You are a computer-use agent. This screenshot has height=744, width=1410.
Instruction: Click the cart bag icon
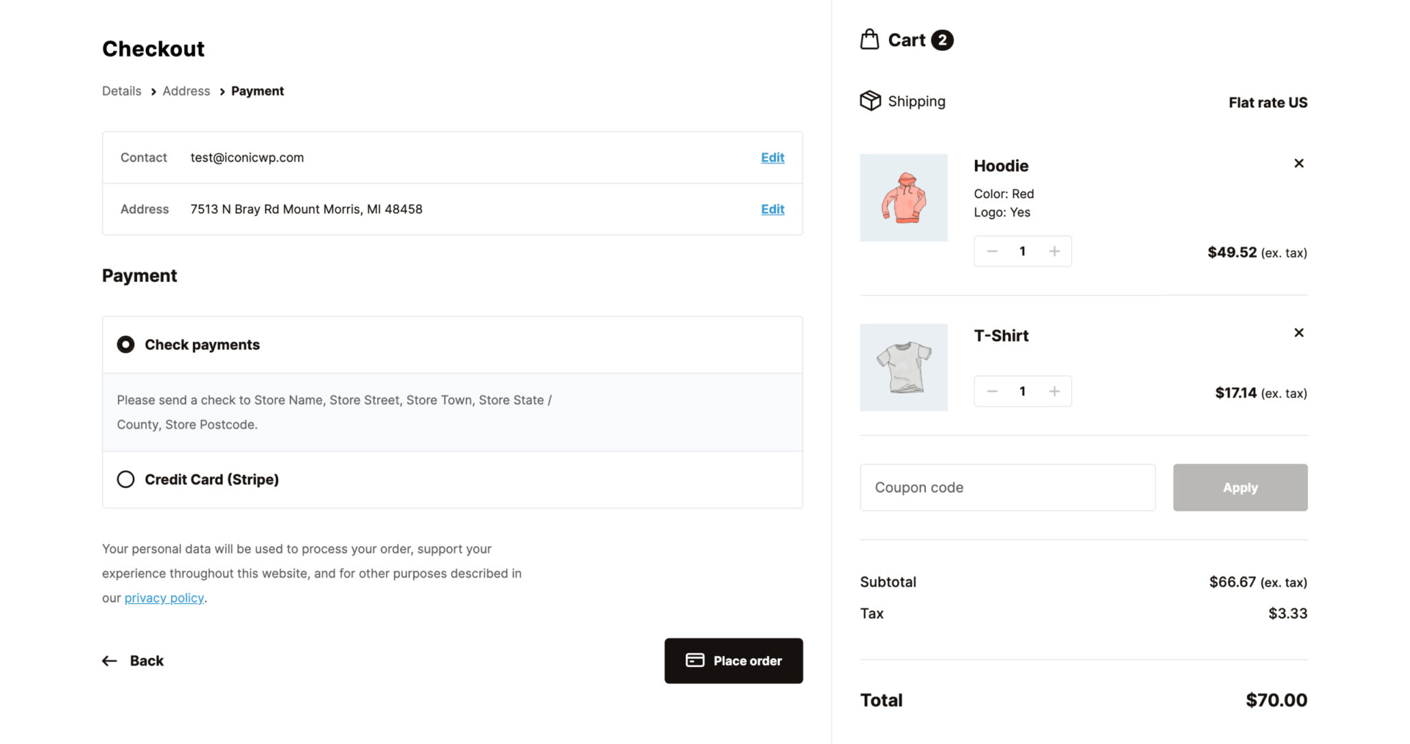coord(870,39)
